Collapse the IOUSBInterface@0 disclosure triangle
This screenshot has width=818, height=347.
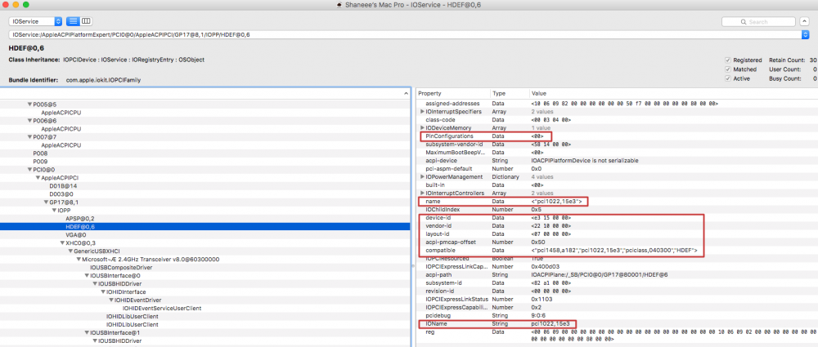(x=87, y=276)
